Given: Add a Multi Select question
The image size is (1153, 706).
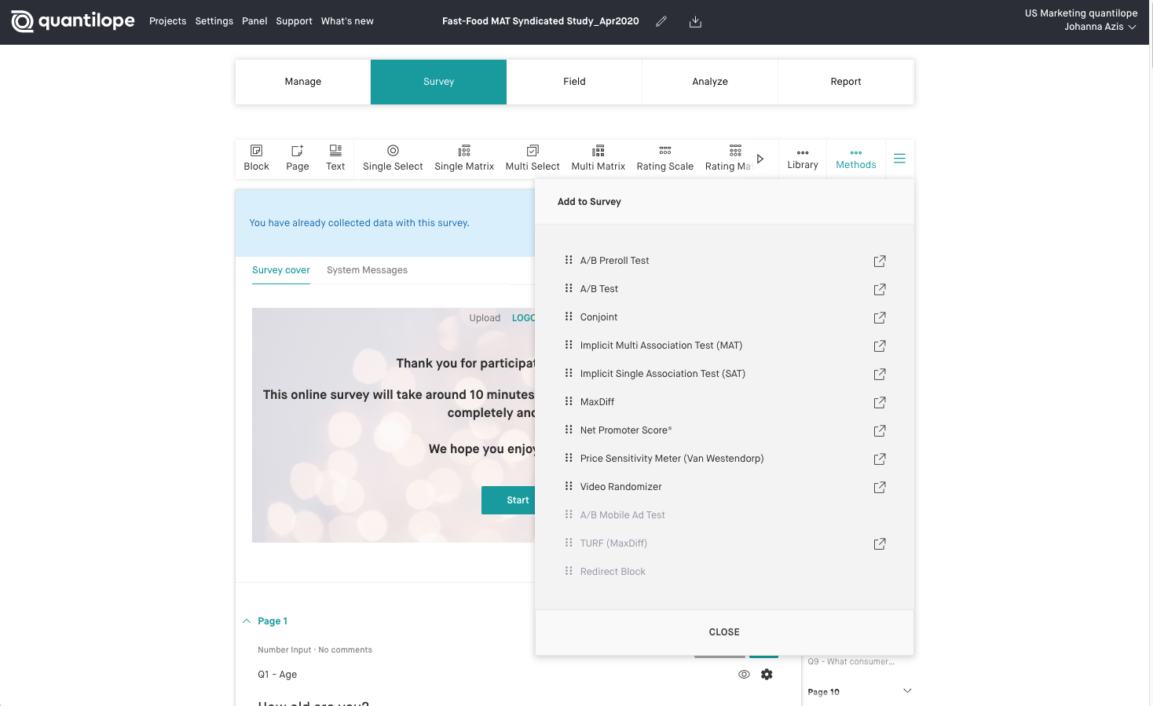Looking at the screenshot, I should [533, 158].
